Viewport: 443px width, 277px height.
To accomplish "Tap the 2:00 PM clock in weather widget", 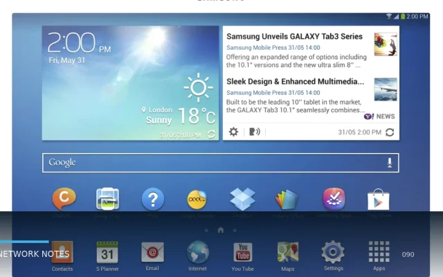I will [79, 43].
